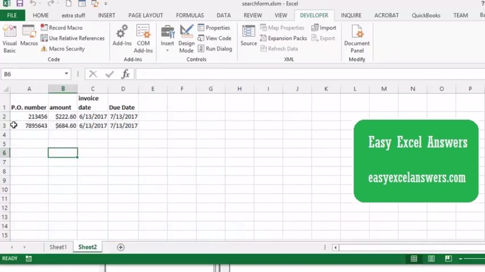Switch to the FORMULAS tab
Screen dimensions: 485x272
(190, 15)
